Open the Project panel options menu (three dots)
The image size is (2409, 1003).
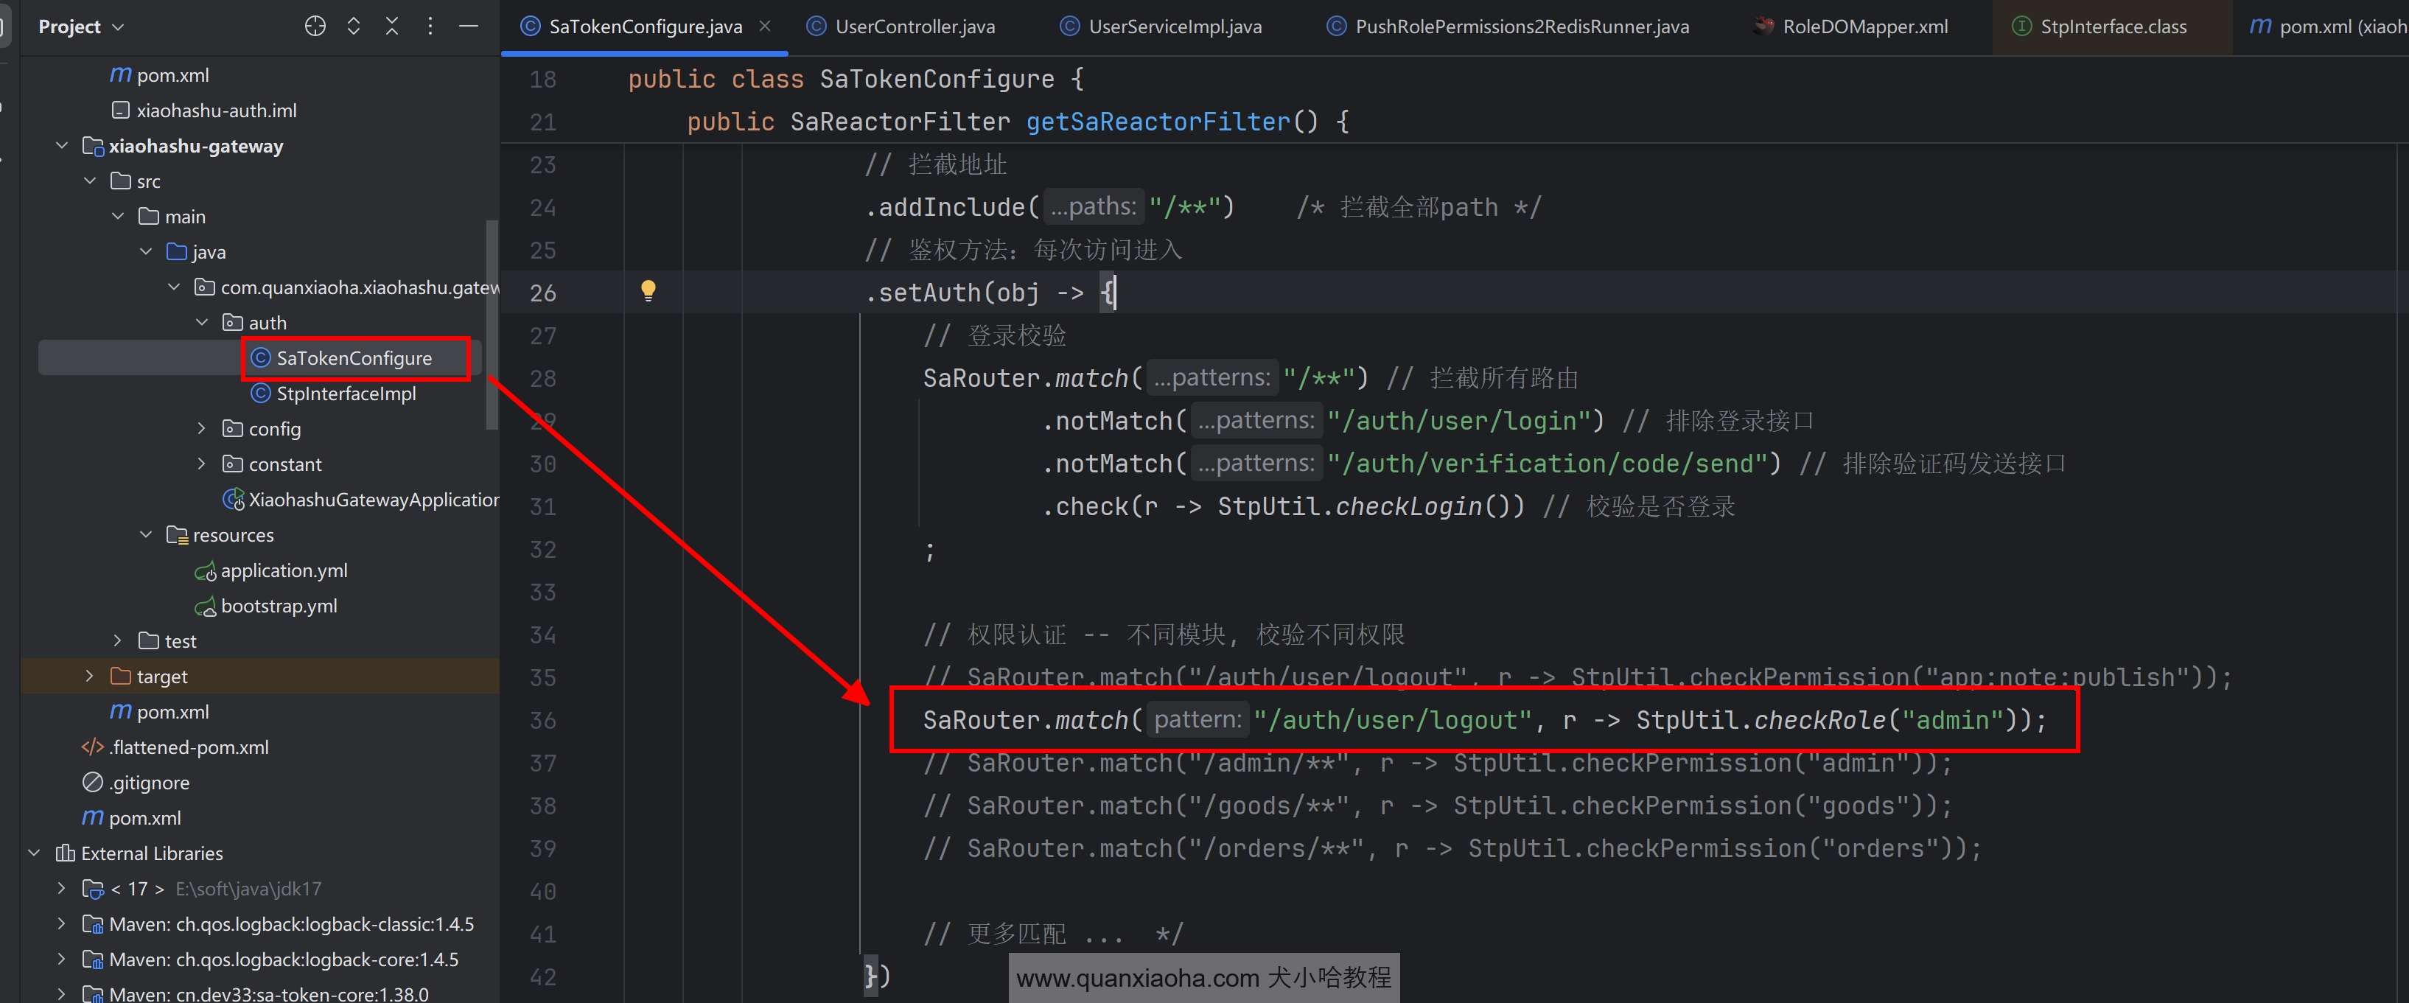click(x=430, y=27)
